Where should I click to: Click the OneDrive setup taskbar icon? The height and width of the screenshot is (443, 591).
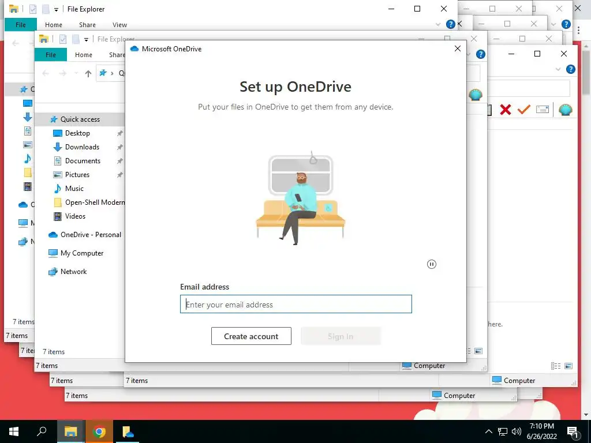[128, 431]
